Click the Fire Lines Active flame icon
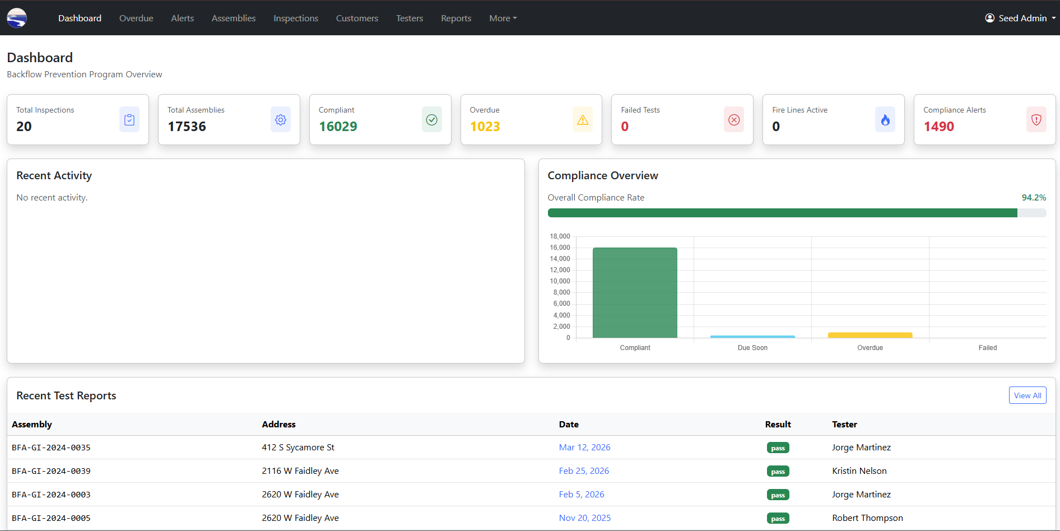Screen dimensions: 1060x531 click(885, 119)
